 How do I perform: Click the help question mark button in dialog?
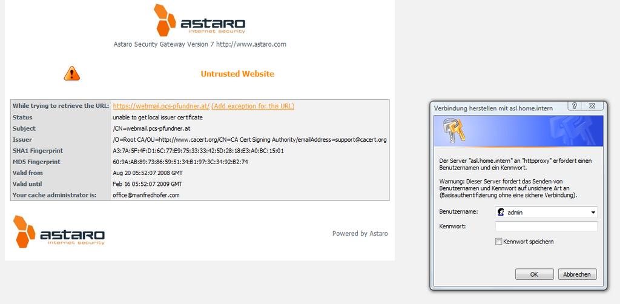click(575, 106)
